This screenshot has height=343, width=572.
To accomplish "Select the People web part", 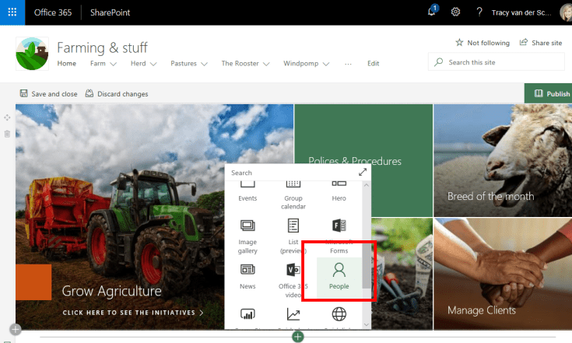I will (339, 275).
